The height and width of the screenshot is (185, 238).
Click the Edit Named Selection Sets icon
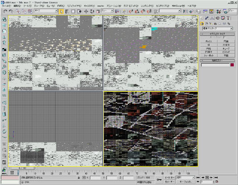pos(156,11)
